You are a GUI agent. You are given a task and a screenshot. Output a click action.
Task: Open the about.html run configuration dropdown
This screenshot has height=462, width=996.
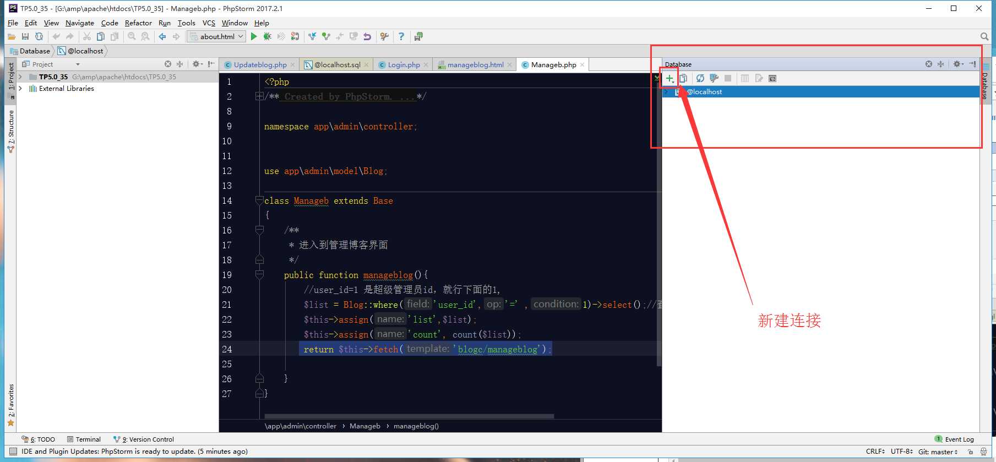click(x=216, y=36)
